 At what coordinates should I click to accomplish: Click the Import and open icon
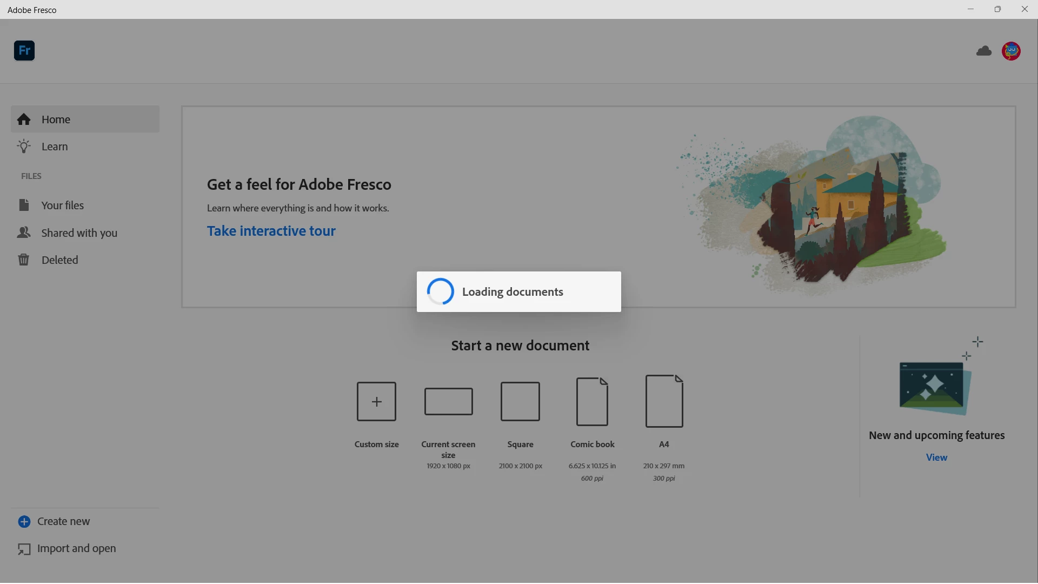pos(24,549)
